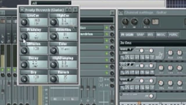Click the HighCut knob in Fruity Reeverb
Image resolution: width=186 pixels, height=105 pixels.
point(53,22)
